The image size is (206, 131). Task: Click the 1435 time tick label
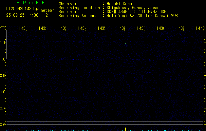tap(101, 28)
